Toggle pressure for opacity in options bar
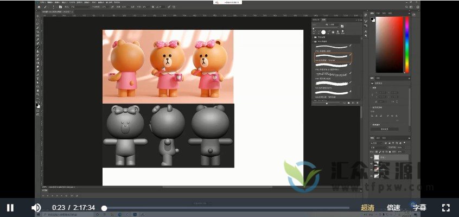Image resolution: width=459 pixels, height=217 pixels. [x=112, y=7]
